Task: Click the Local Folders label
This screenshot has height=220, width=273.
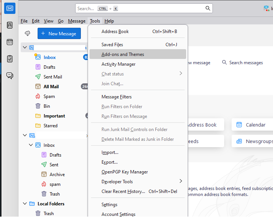Action: [51, 203]
